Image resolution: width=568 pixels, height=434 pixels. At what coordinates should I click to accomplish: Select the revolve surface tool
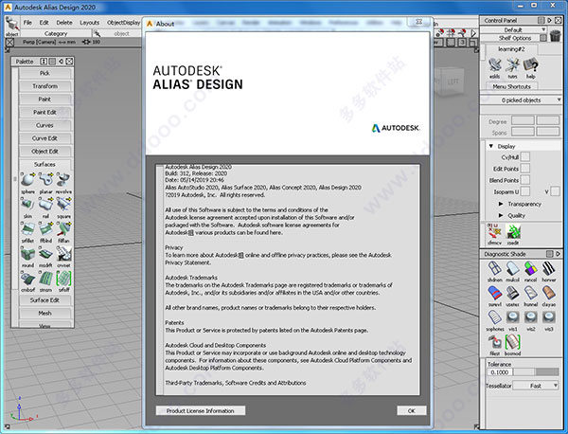(63, 179)
